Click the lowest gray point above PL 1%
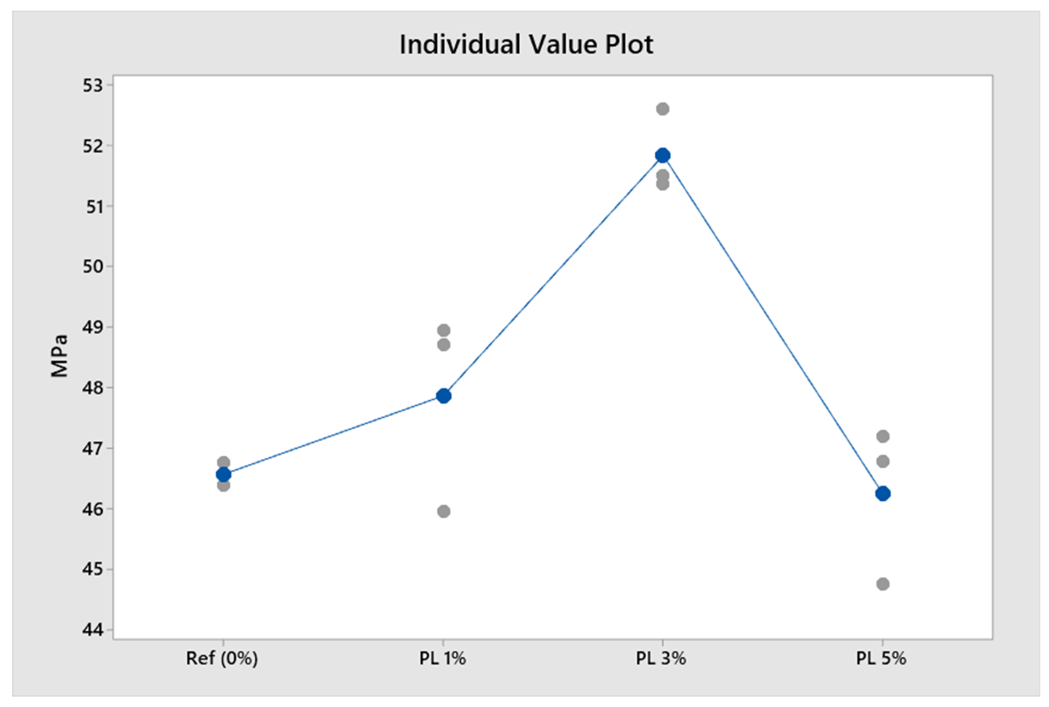 click(x=444, y=511)
